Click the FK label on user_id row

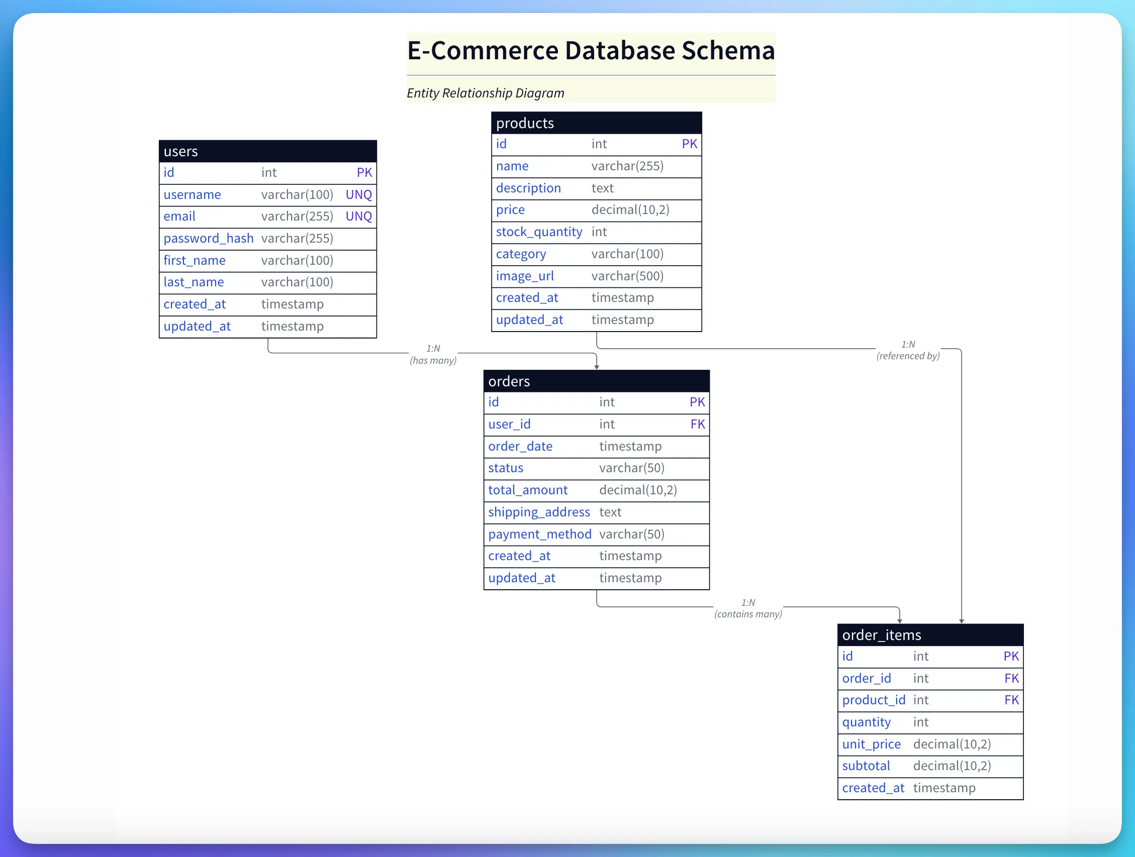(x=697, y=424)
